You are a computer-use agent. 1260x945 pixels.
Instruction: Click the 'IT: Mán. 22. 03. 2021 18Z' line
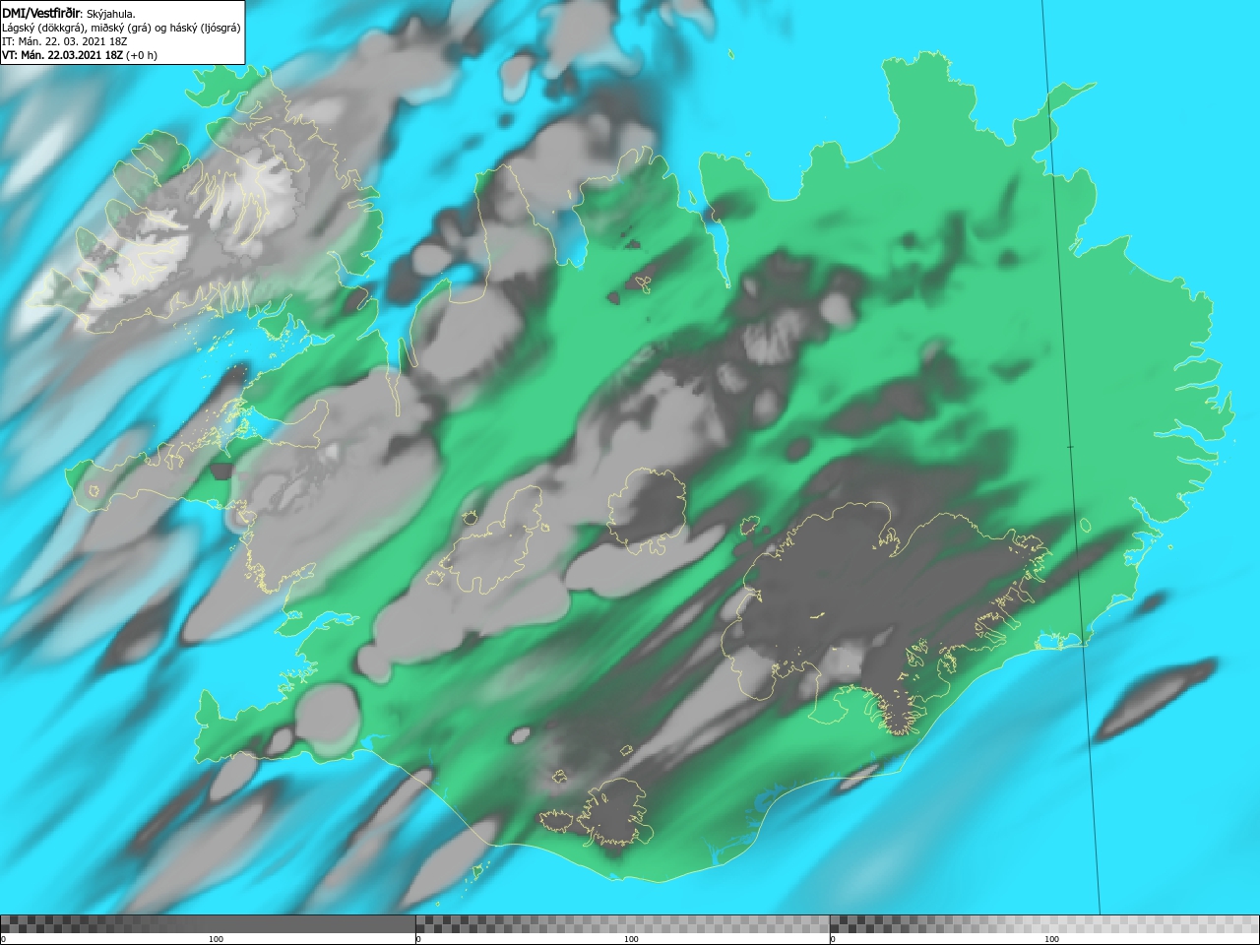[x=64, y=41]
